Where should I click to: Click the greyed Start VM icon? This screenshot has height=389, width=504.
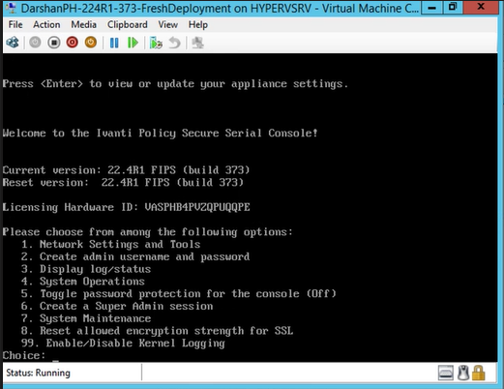pos(35,43)
